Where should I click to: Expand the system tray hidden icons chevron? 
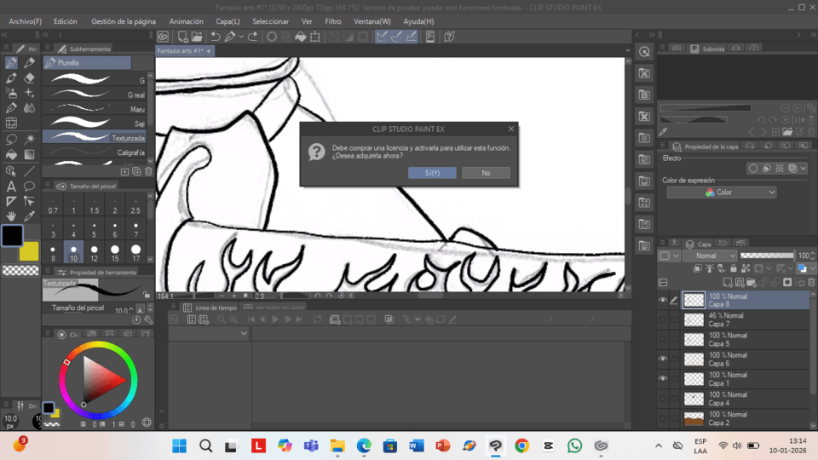659,446
